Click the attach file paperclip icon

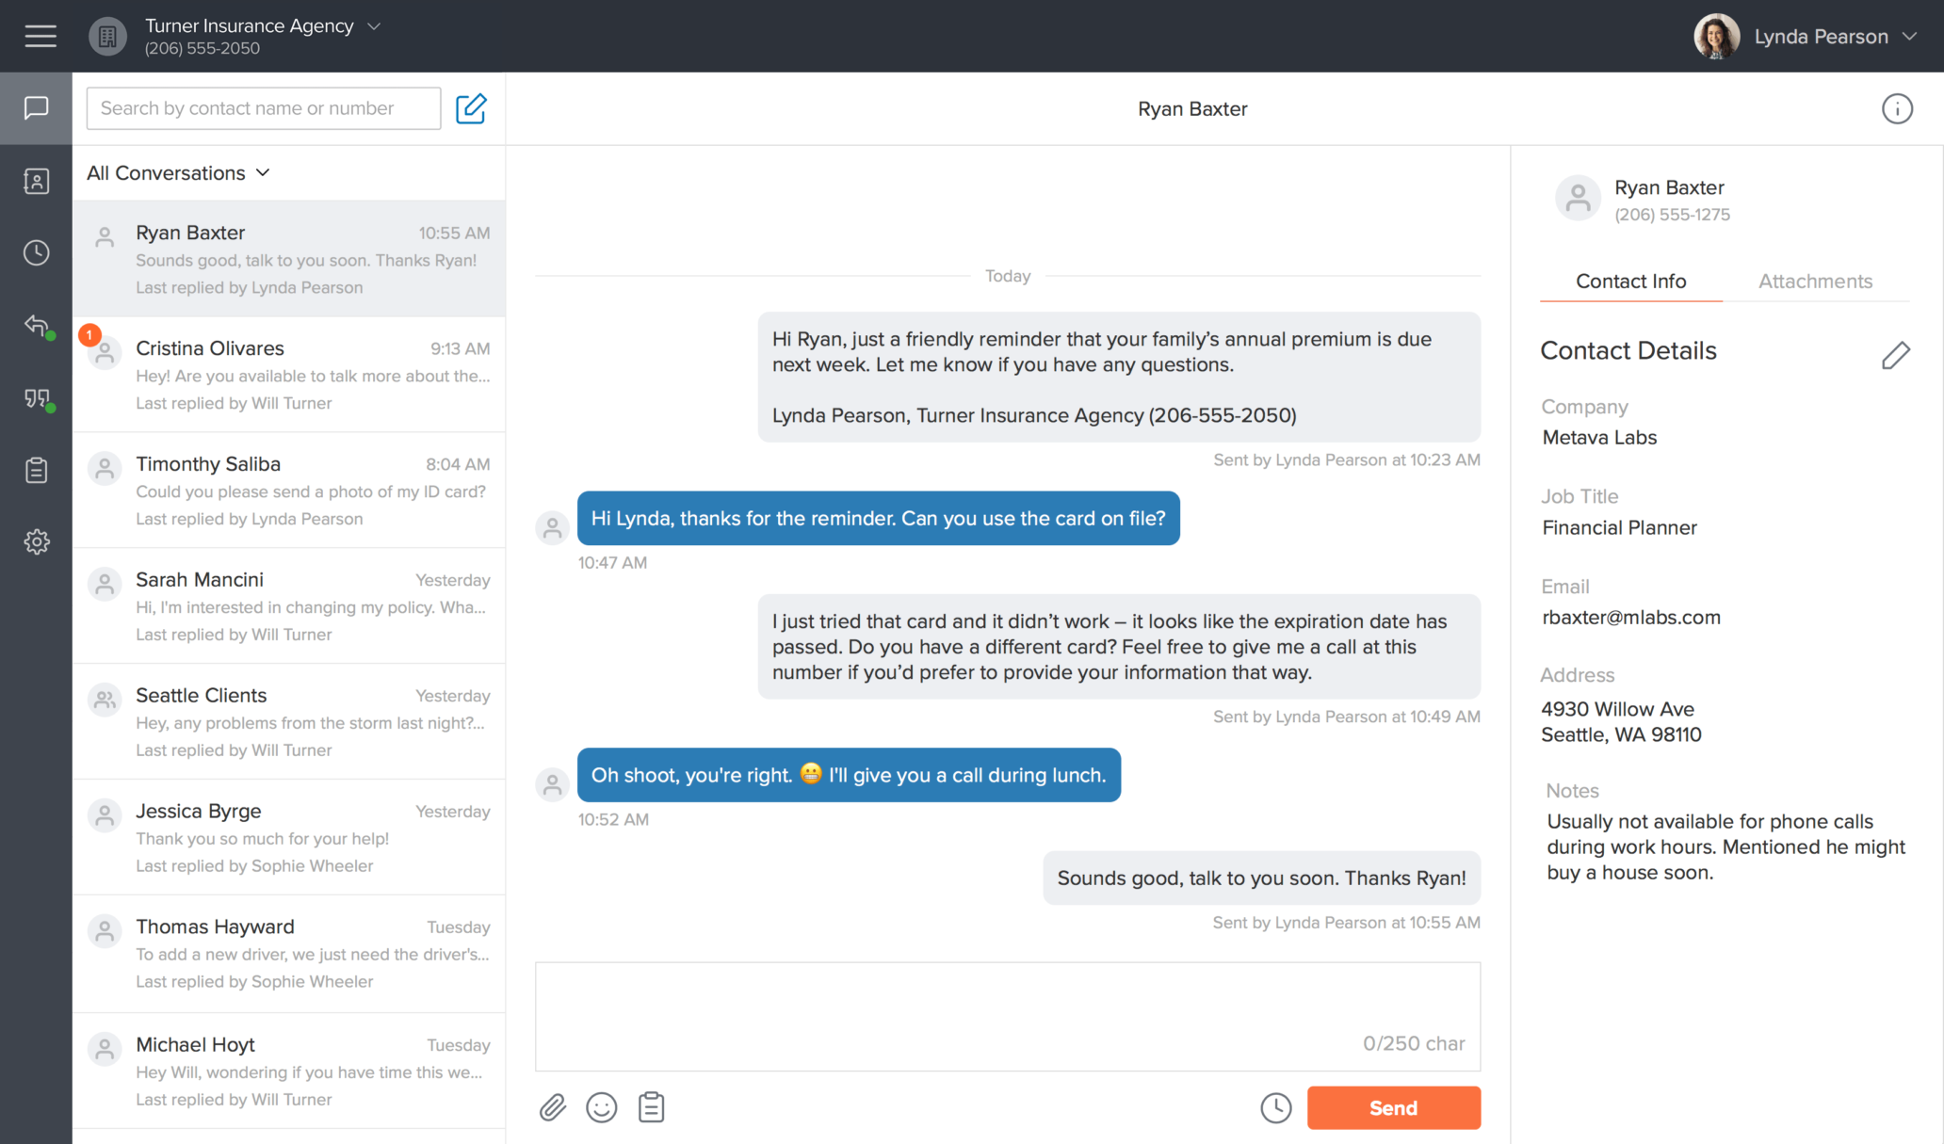point(553,1107)
